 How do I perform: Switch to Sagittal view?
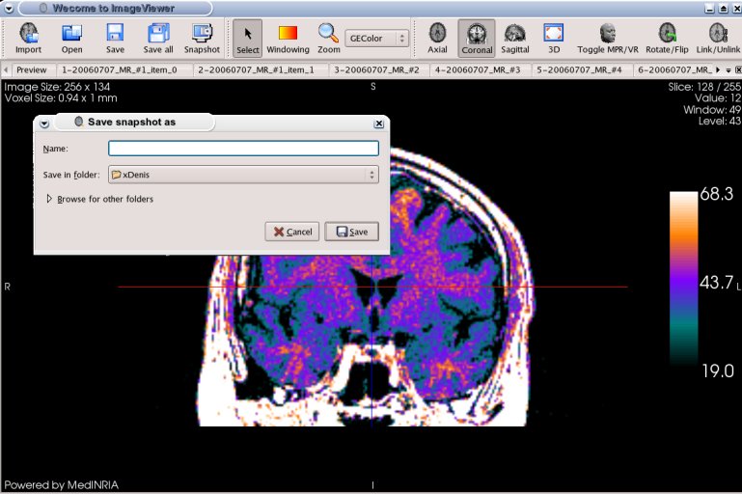pos(515,38)
